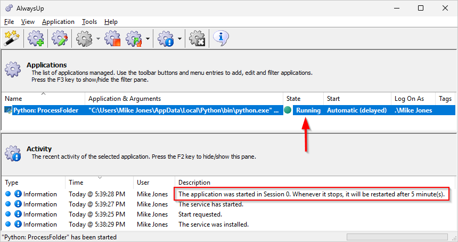This screenshot has height=242, width=458.
Task: Open dropdown arrow beside report gear icon
Action: (179, 38)
